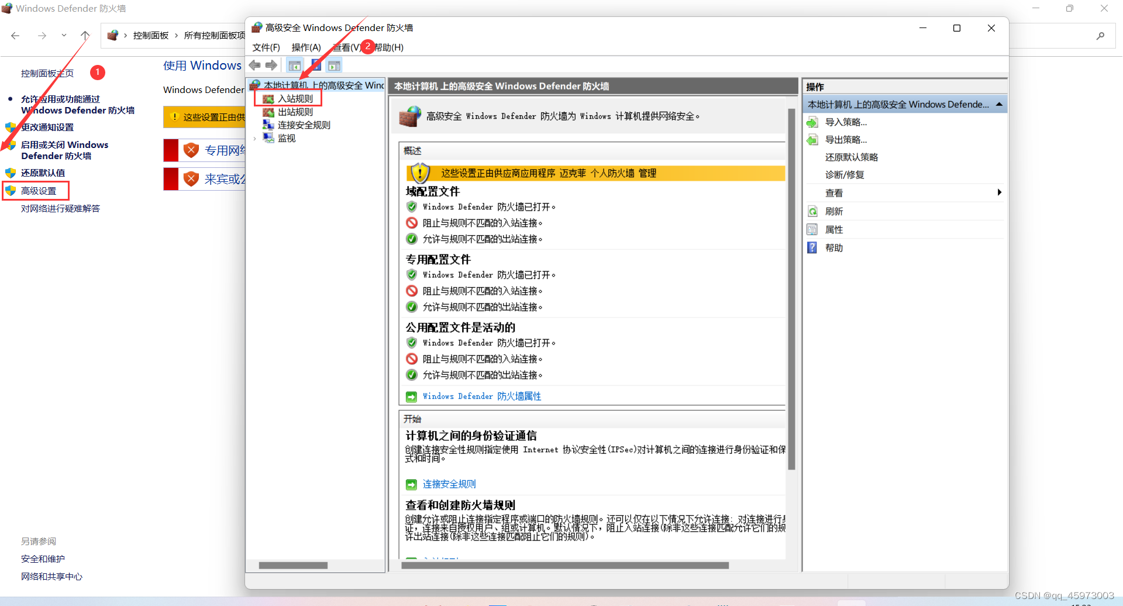Image resolution: width=1123 pixels, height=606 pixels.
Task: Click the 刷新 refresh icon in the actions pane
Action: (x=812, y=211)
